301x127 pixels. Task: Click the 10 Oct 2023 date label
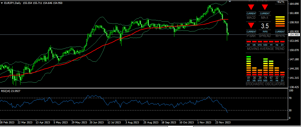tap(187, 122)
